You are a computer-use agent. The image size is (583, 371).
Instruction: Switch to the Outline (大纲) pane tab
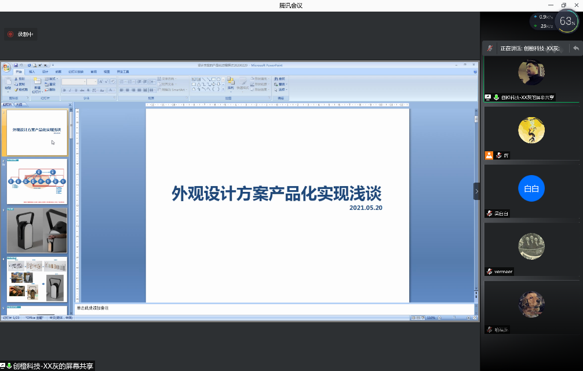(19, 105)
